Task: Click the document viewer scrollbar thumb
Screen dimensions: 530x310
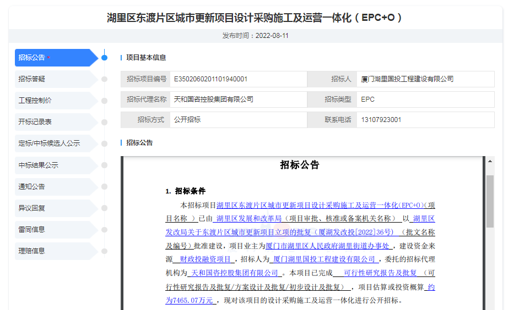Action: [490, 201]
